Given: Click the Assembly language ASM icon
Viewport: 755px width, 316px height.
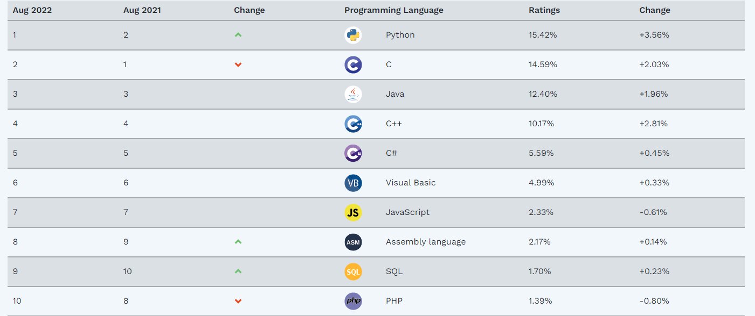Looking at the screenshot, I should coord(353,242).
